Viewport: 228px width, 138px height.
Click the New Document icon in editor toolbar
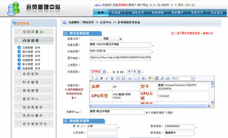click(96, 79)
